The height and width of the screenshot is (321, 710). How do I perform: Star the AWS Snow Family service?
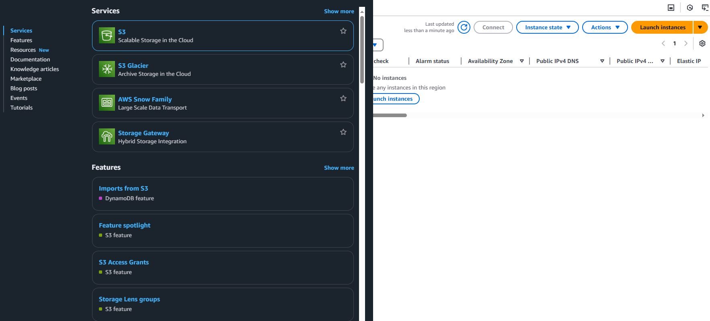(343, 98)
